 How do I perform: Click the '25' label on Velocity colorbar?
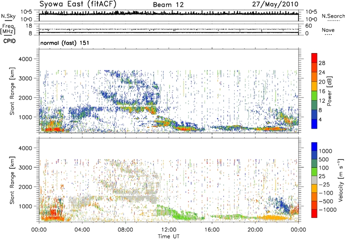[322, 176]
